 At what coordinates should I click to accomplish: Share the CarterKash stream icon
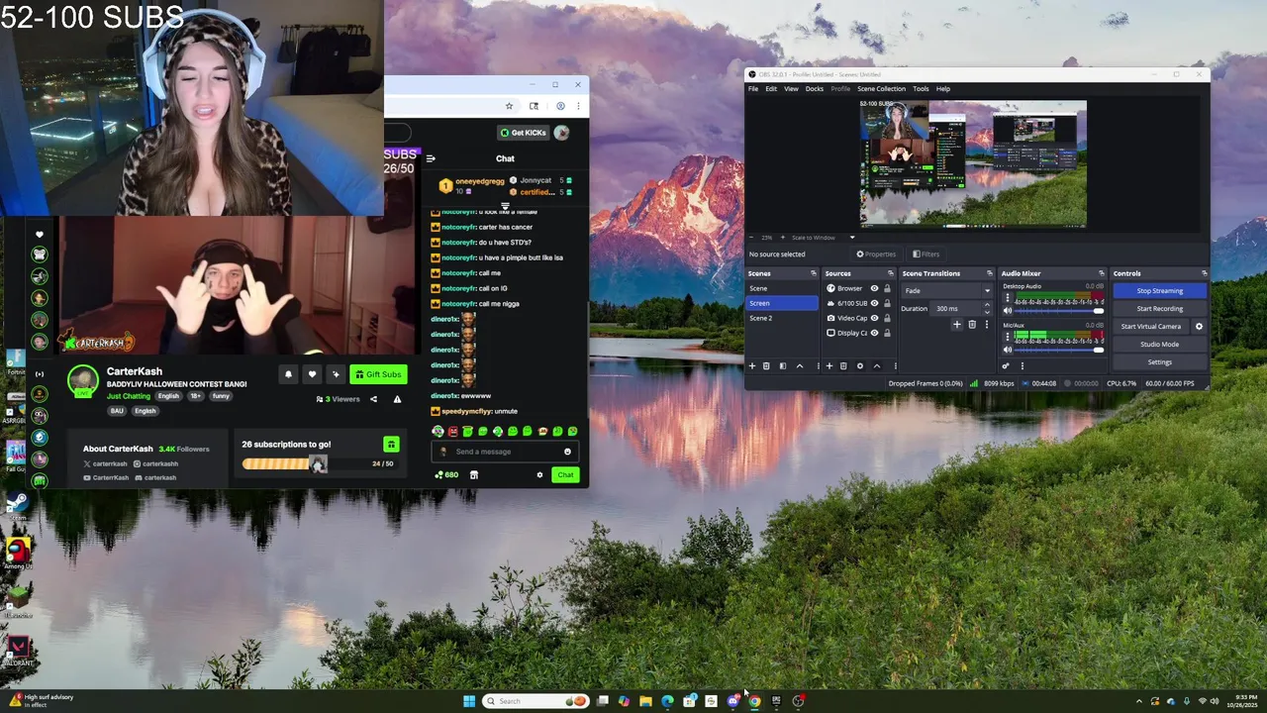[373, 399]
